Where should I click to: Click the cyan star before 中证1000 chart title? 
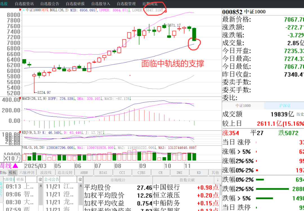(x=24, y=10)
